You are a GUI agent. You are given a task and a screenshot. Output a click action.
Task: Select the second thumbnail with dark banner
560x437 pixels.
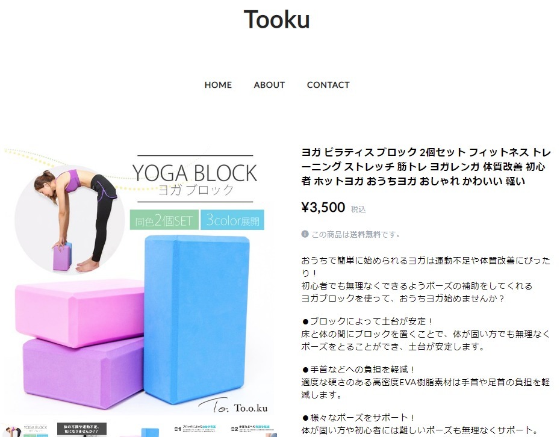[x=82, y=430]
